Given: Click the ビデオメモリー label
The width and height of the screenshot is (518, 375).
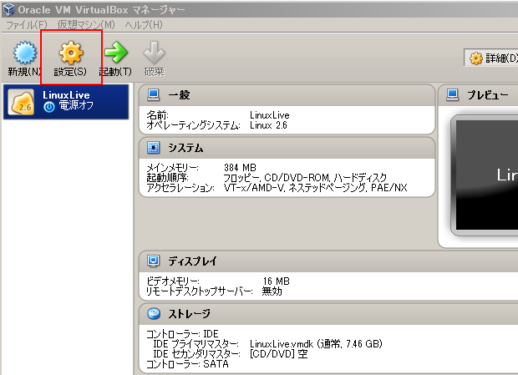Looking at the screenshot, I should point(173,281).
